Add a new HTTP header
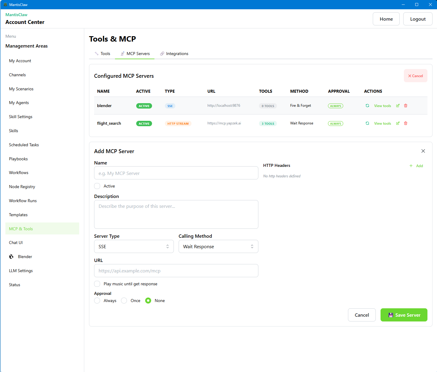This screenshot has height=372, width=437. [416, 166]
